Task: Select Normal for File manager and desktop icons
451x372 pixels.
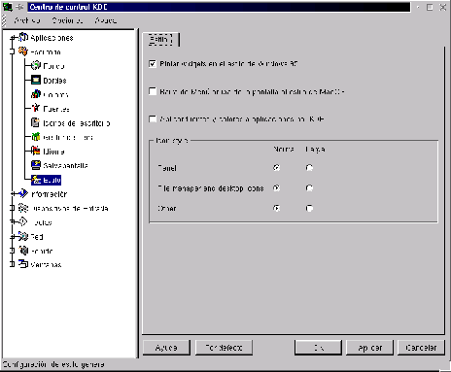Action: click(x=276, y=188)
